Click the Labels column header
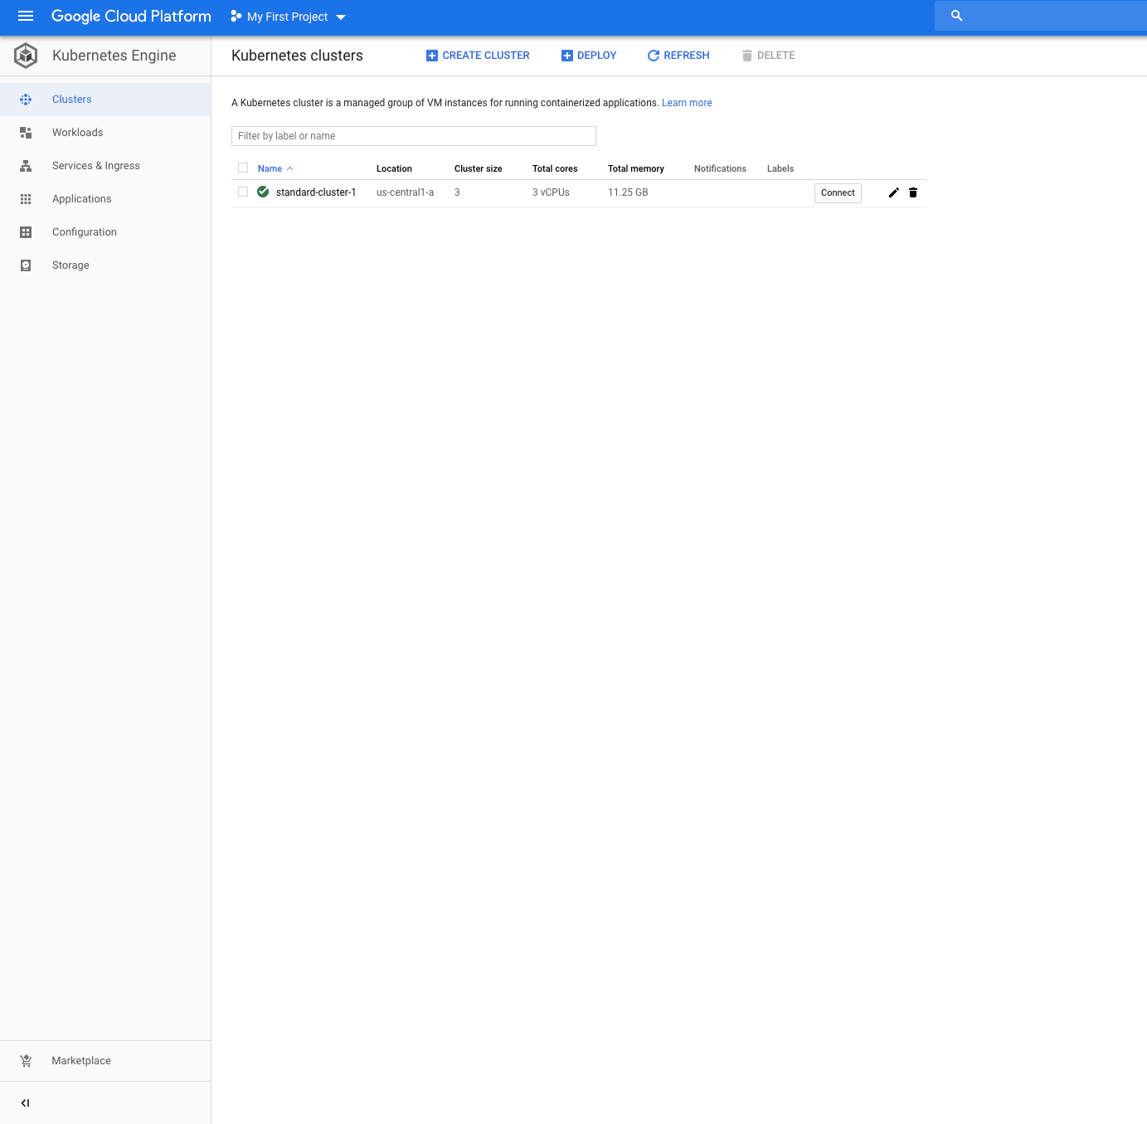Screen dimensions: 1147x1124 (780, 168)
